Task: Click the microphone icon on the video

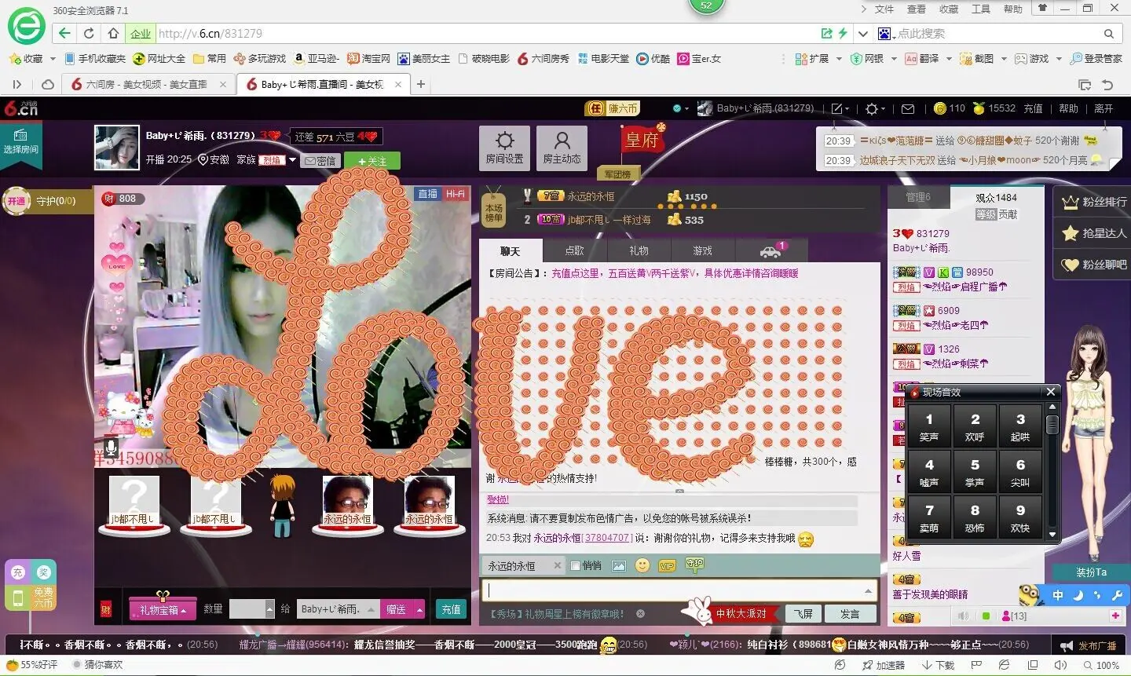Action: pos(111,448)
